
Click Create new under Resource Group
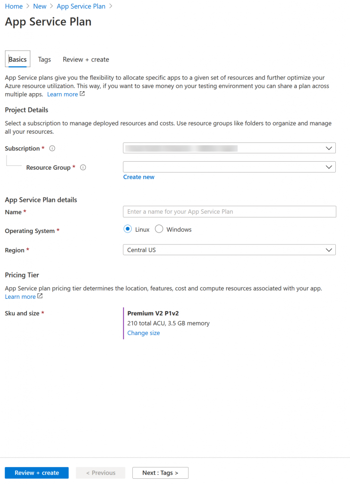point(138,177)
